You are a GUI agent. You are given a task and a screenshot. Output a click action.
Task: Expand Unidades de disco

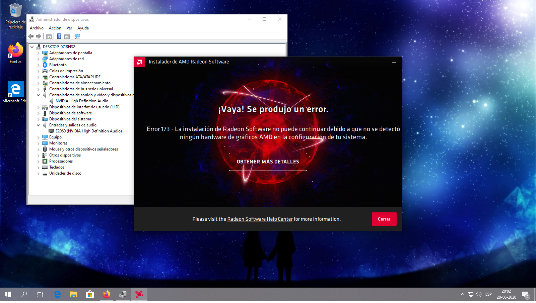pos(39,173)
